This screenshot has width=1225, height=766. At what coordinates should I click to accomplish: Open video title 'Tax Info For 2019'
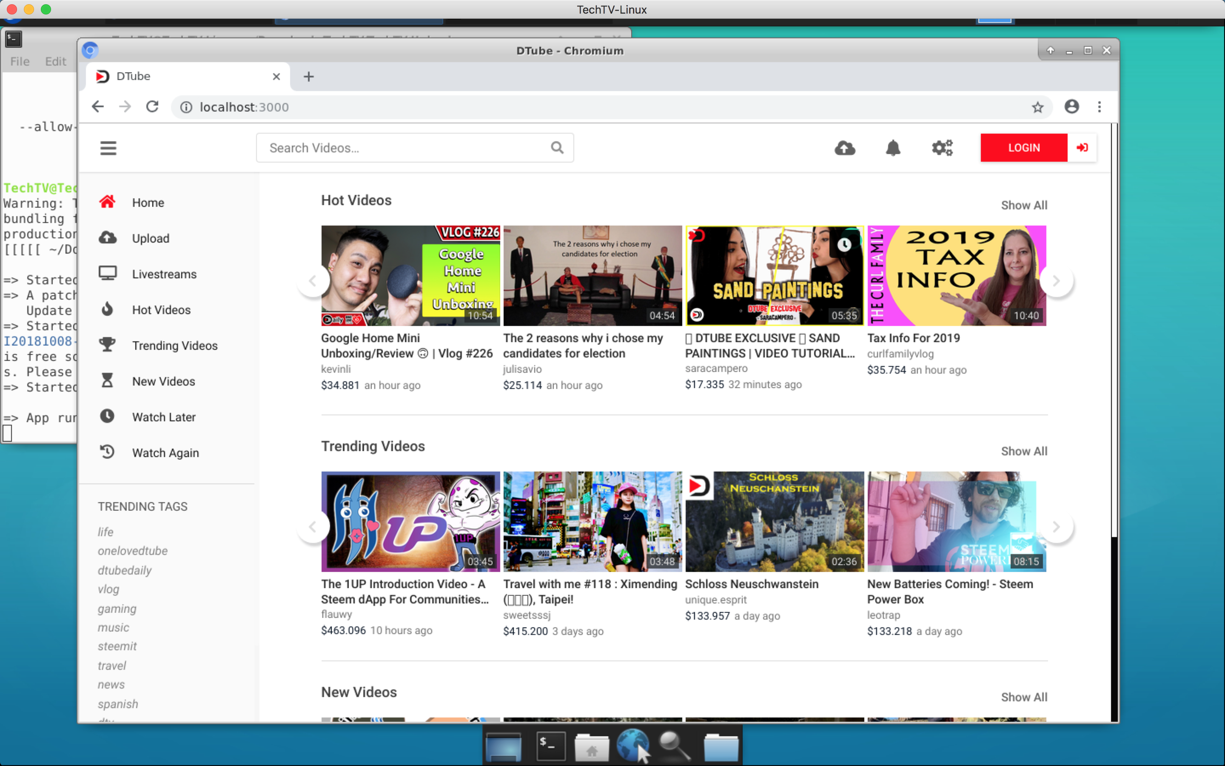click(x=913, y=338)
